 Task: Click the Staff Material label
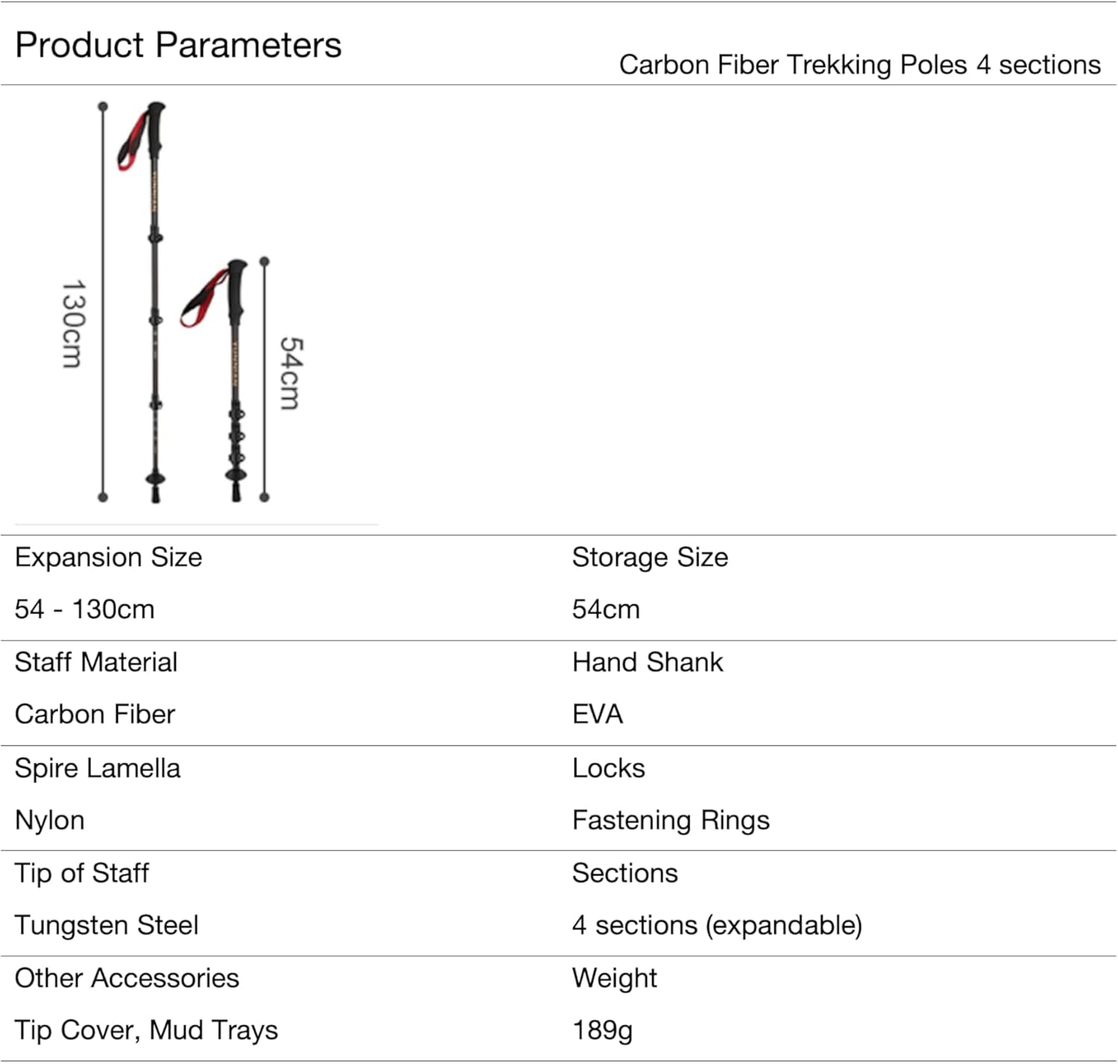95,662
